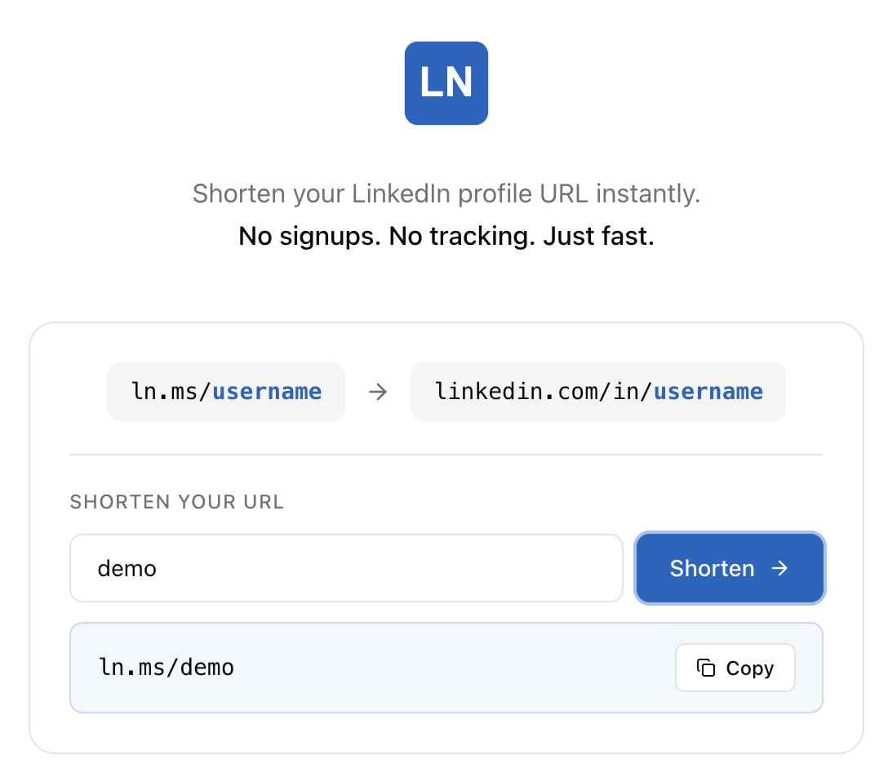The height and width of the screenshot is (777, 888).
Task: Click the divider line above SHORTEN YOUR URL
Action: (446, 453)
